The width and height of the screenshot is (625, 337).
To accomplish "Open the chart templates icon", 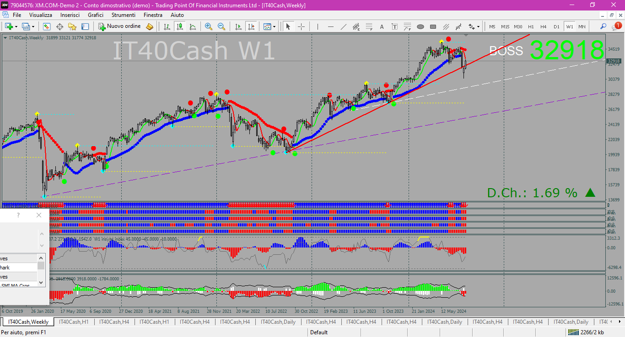I will (267, 26).
